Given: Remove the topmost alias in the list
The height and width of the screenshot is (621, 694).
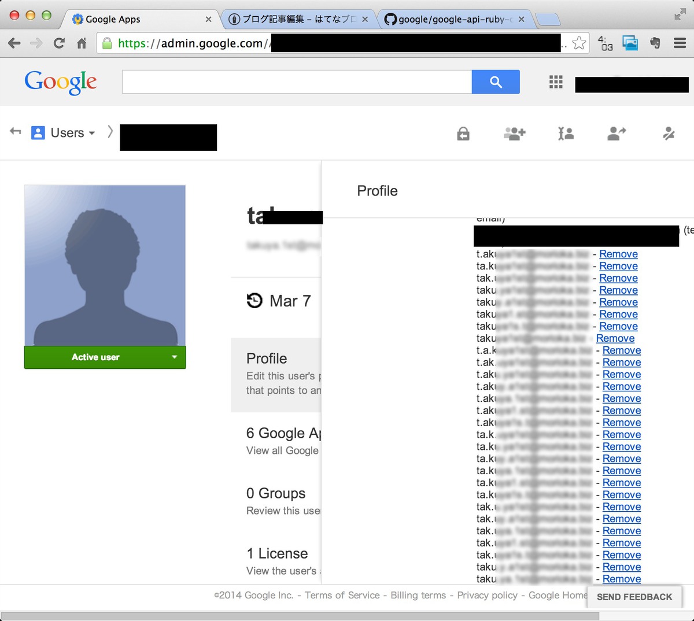Looking at the screenshot, I should coord(618,254).
